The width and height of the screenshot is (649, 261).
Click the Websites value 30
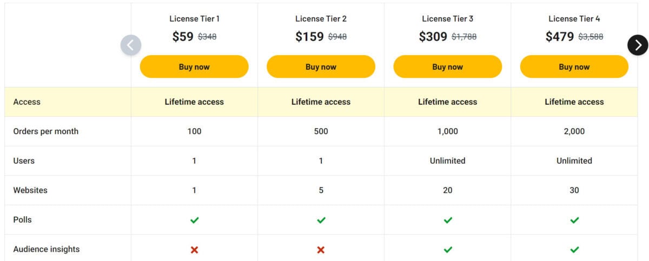574,190
